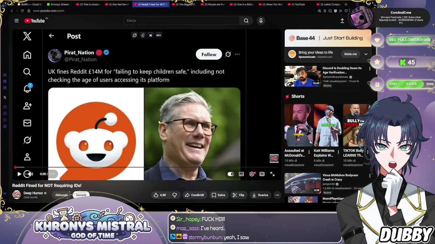Expand the Base44 ad chevron
435x244 pixels.
point(366,54)
